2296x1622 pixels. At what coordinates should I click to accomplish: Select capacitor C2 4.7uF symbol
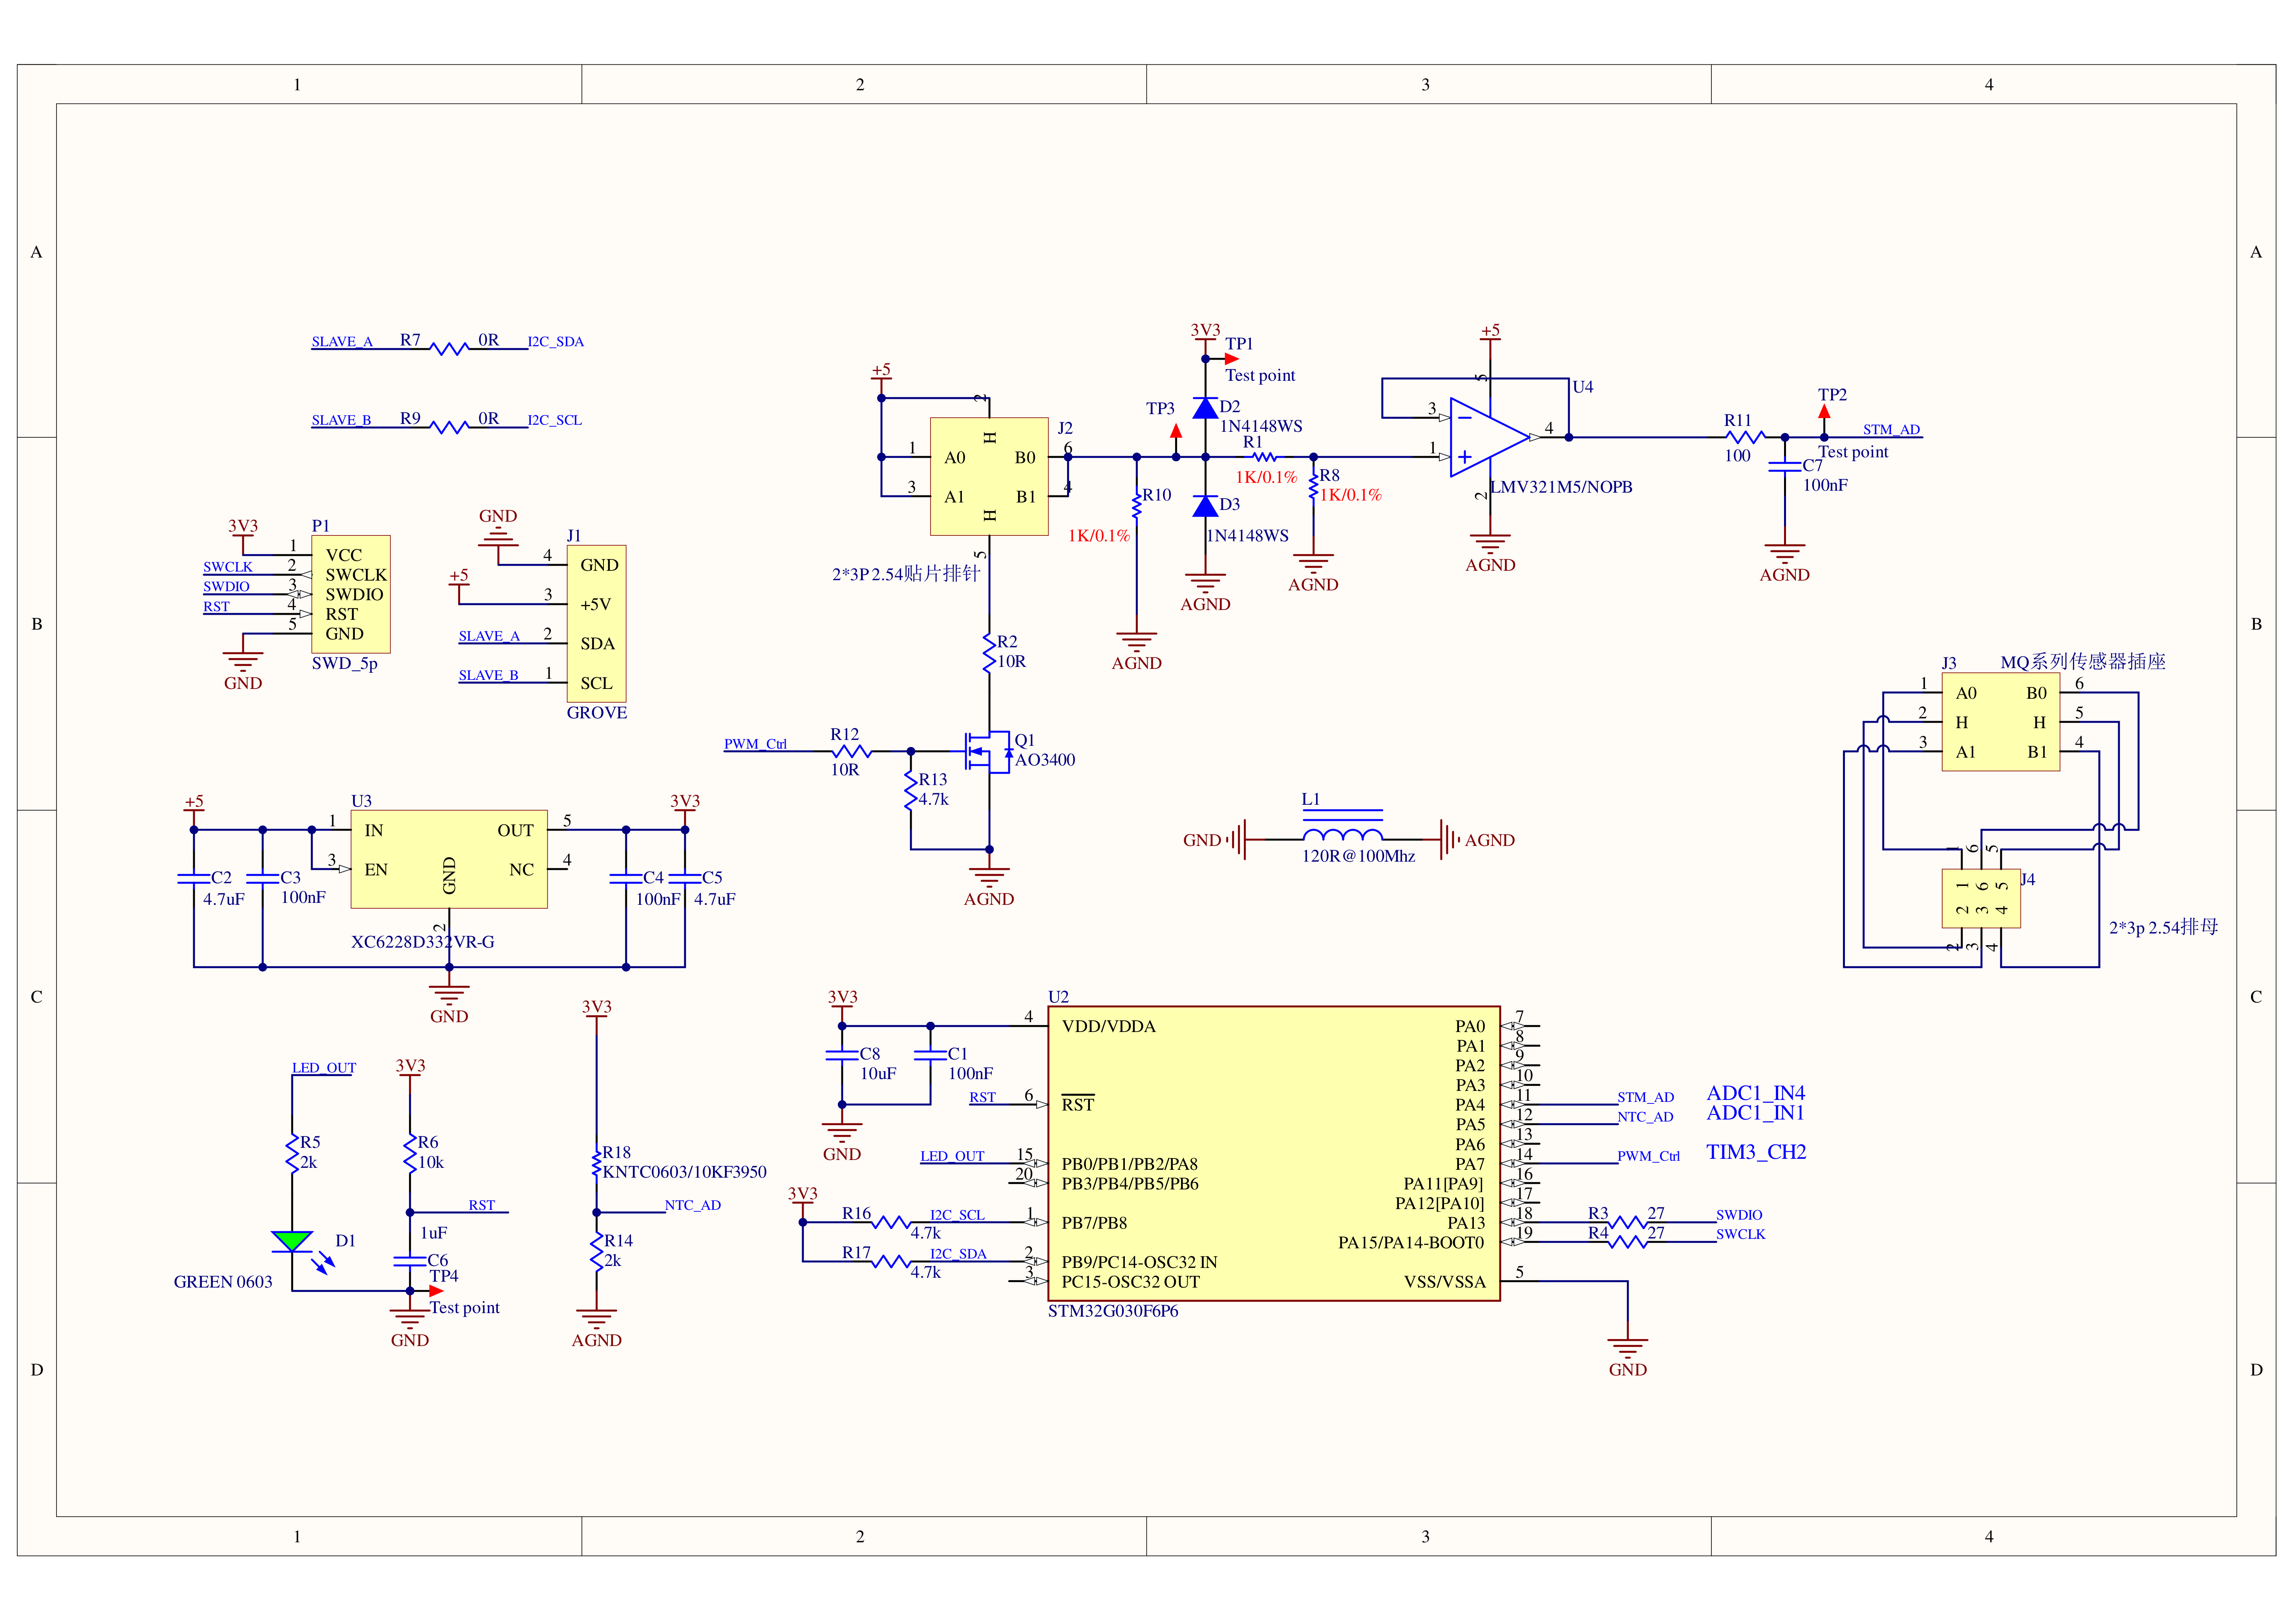pos(193,878)
